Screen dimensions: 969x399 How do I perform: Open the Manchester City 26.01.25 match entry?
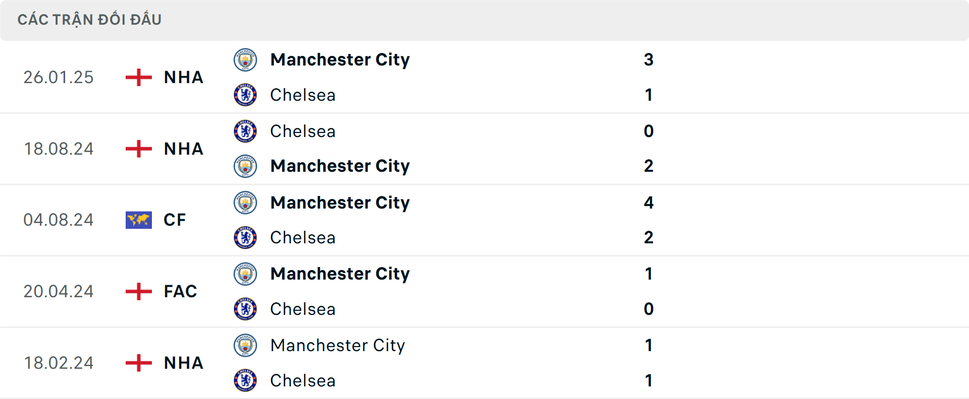(340, 59)
